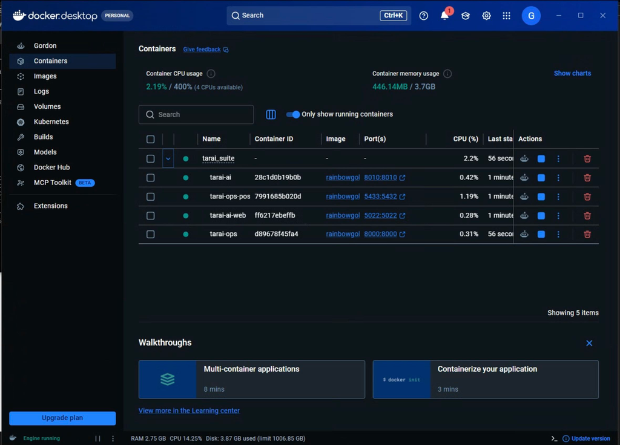The image size is (620, 445).
Task: Check the tarai-ops-pos row checkbox
Action: (x=151, y=197)
